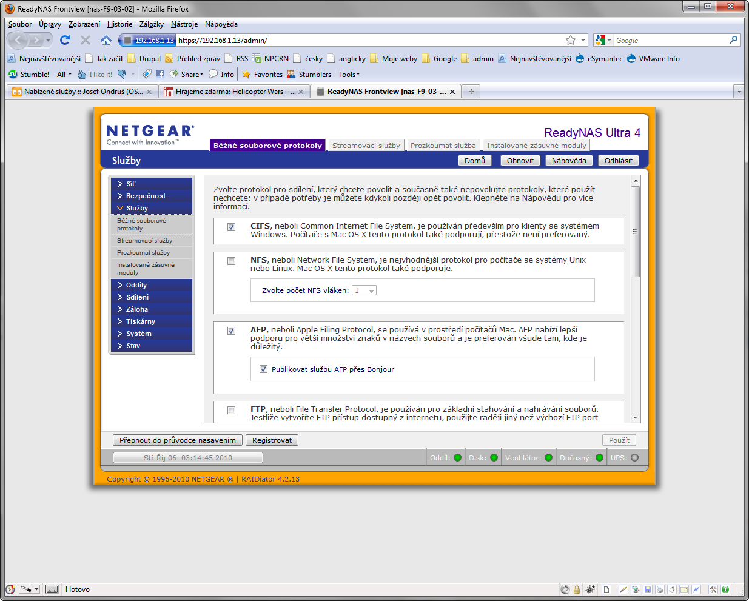
Task: Expand the Systém sidebar section
Action: click(x=152, y=334)
